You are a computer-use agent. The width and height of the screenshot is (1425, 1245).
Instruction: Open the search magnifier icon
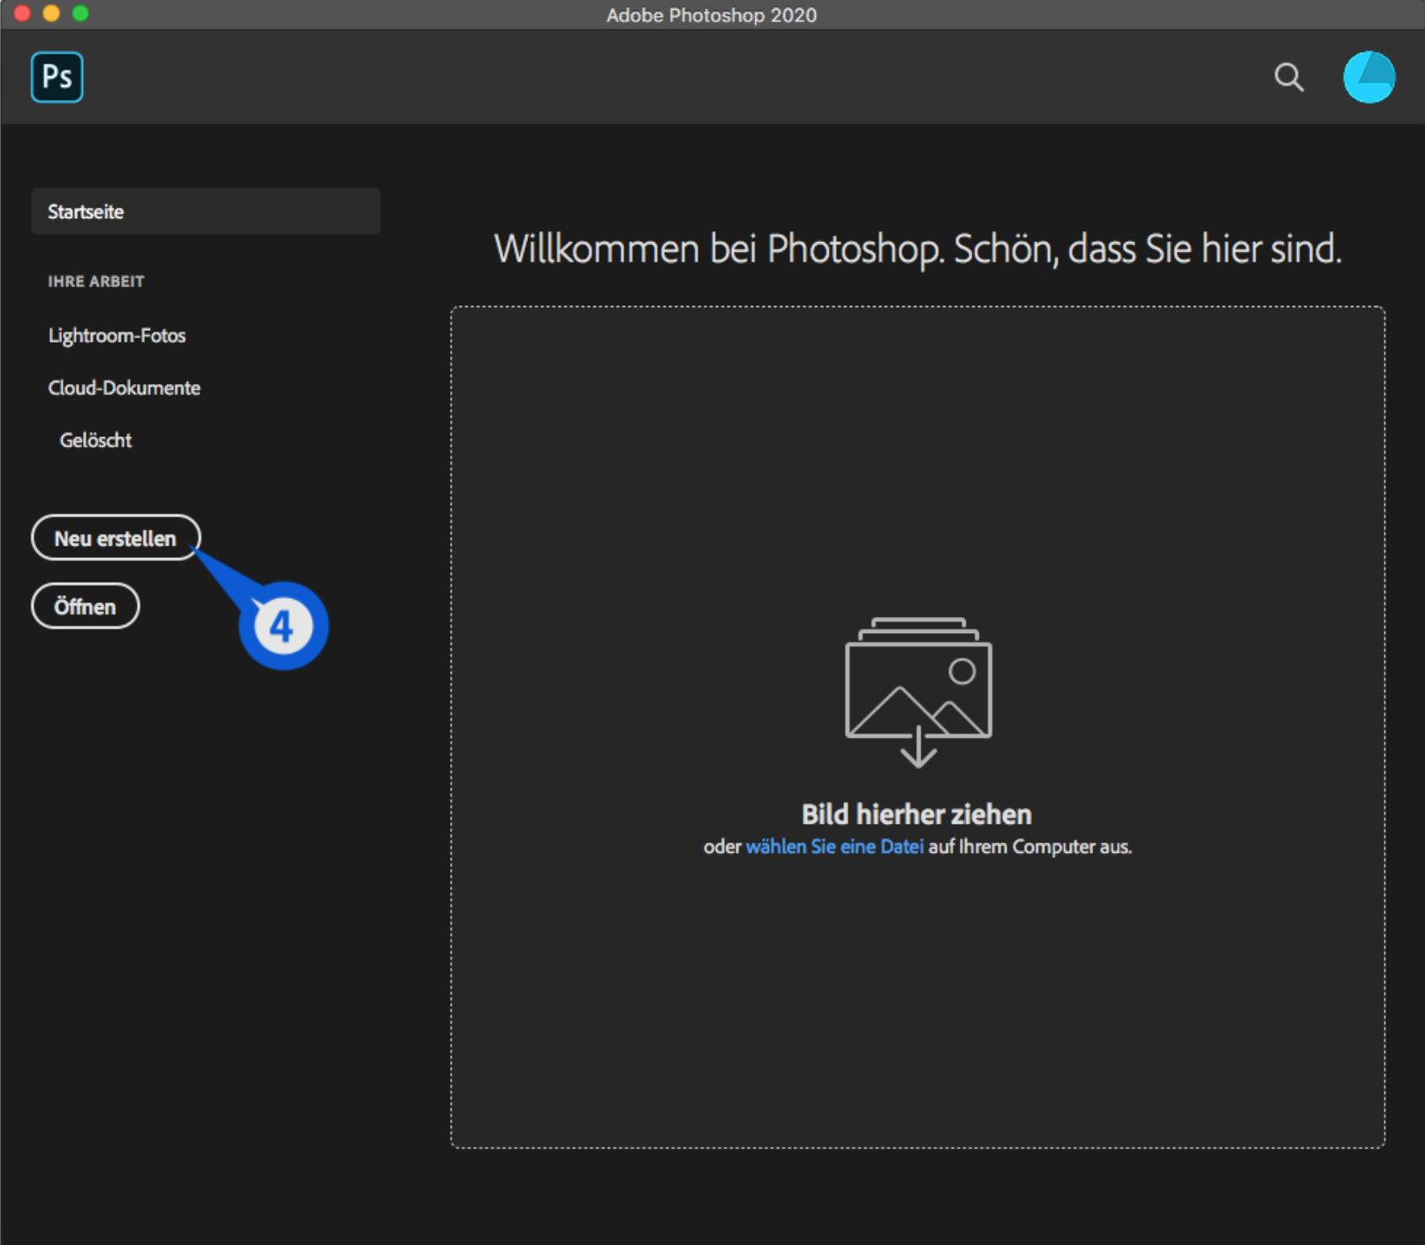point(1289,77)
